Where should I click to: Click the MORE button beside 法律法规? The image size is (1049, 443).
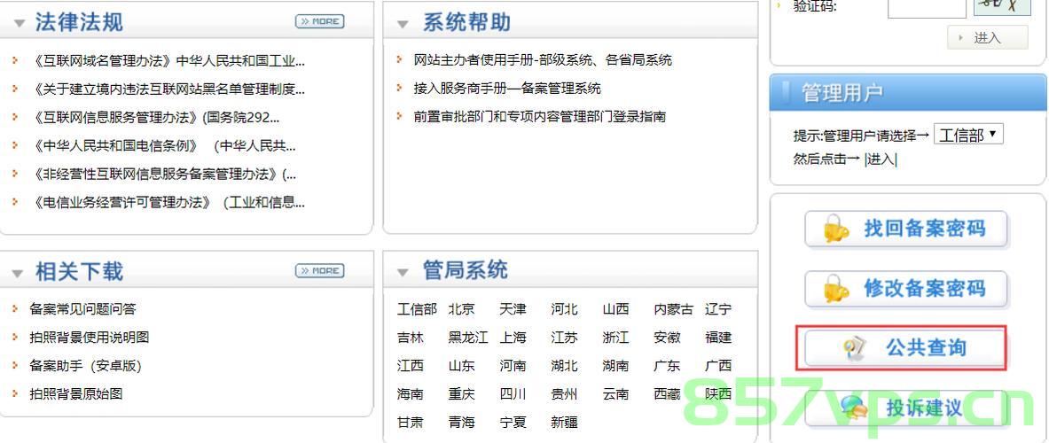pyautogui.click(x=320, y=21)
